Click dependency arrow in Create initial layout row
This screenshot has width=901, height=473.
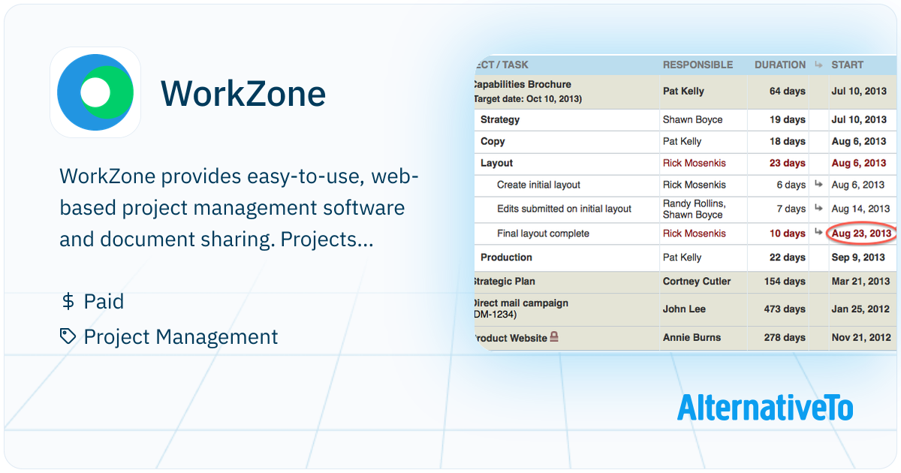click(818, 185)
